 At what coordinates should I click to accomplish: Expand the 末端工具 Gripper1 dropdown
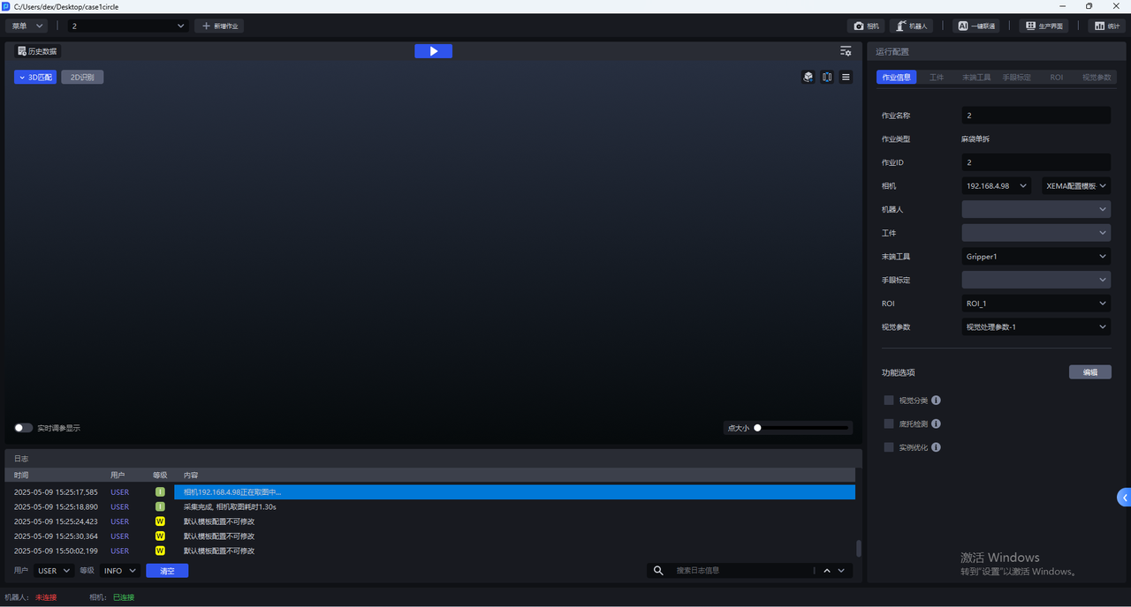[1036, 257]
